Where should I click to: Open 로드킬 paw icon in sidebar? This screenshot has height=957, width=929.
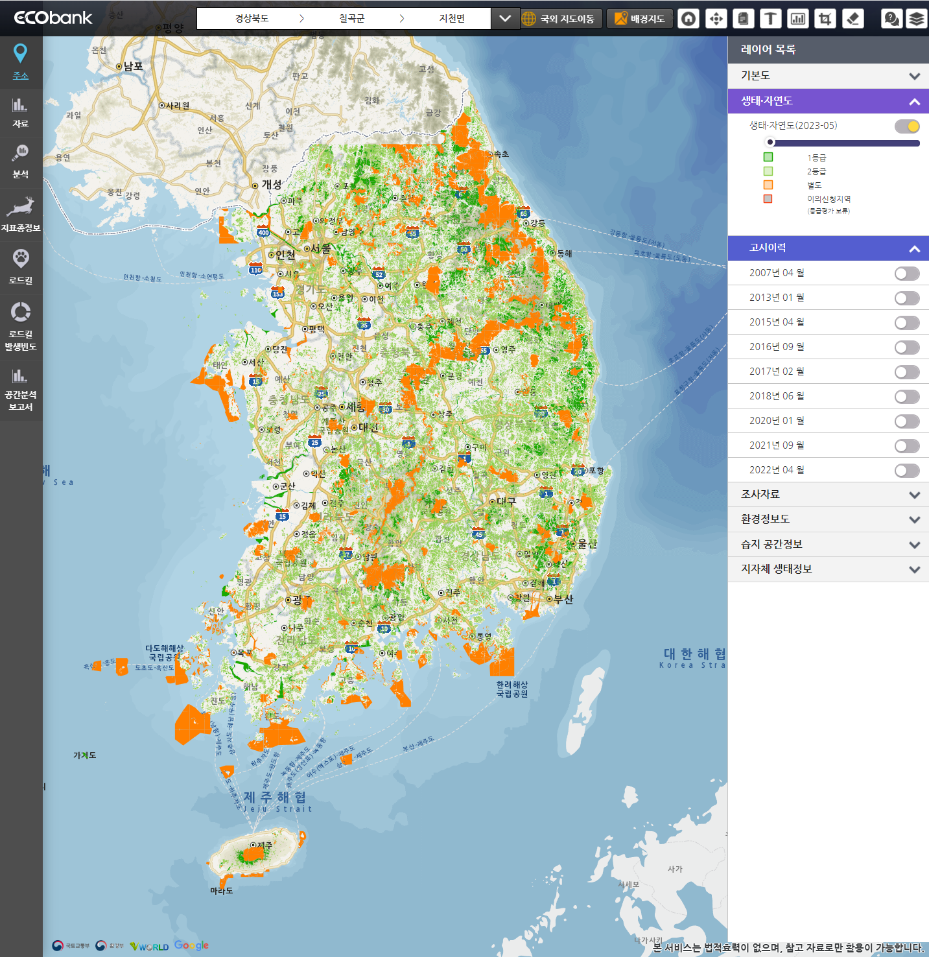click(21, 267)
